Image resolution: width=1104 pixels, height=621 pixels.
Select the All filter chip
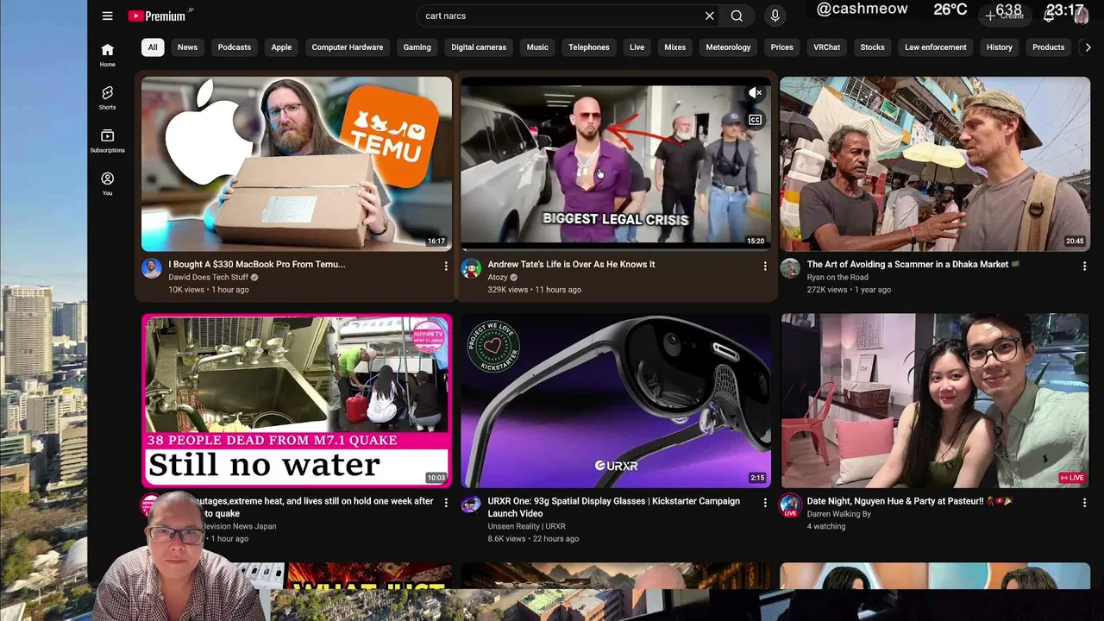click(153, 47)
